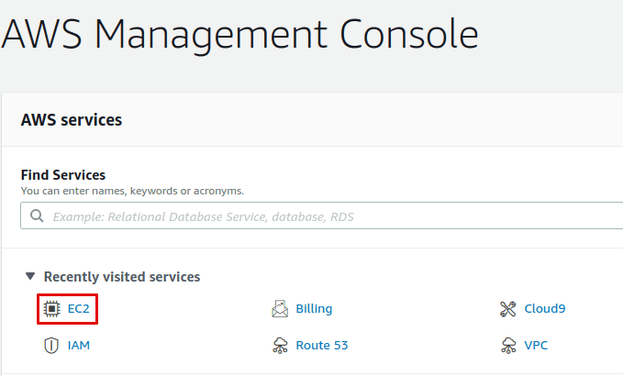Click the names, keywords or acronyms hint
623x376 pixels.
(x=132, y=191)
